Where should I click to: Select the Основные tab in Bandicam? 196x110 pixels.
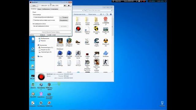[34, 9]
